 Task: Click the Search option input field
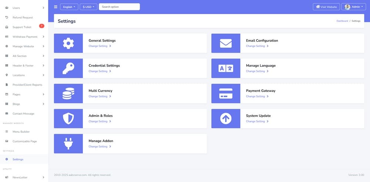pyautogui.click(x=119, y=7)
